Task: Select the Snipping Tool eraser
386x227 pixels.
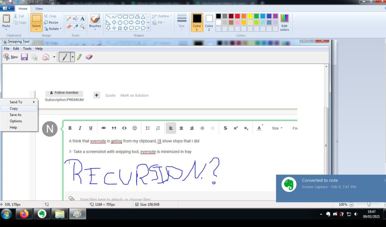Action: 88,57
